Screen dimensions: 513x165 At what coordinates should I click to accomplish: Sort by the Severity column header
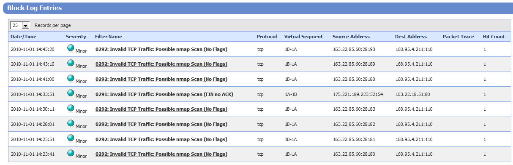tap(76, 37)
